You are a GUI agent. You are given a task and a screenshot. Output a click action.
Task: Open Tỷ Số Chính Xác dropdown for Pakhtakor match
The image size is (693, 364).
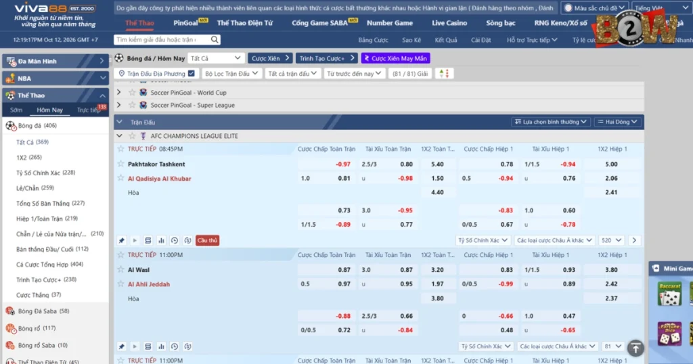[x=483, y=240]
